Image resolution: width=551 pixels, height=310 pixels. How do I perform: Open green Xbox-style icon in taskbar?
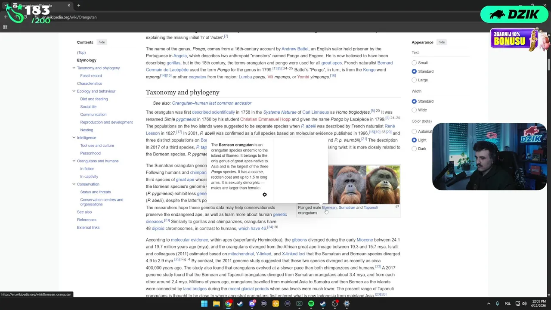[x=299, y=304]
